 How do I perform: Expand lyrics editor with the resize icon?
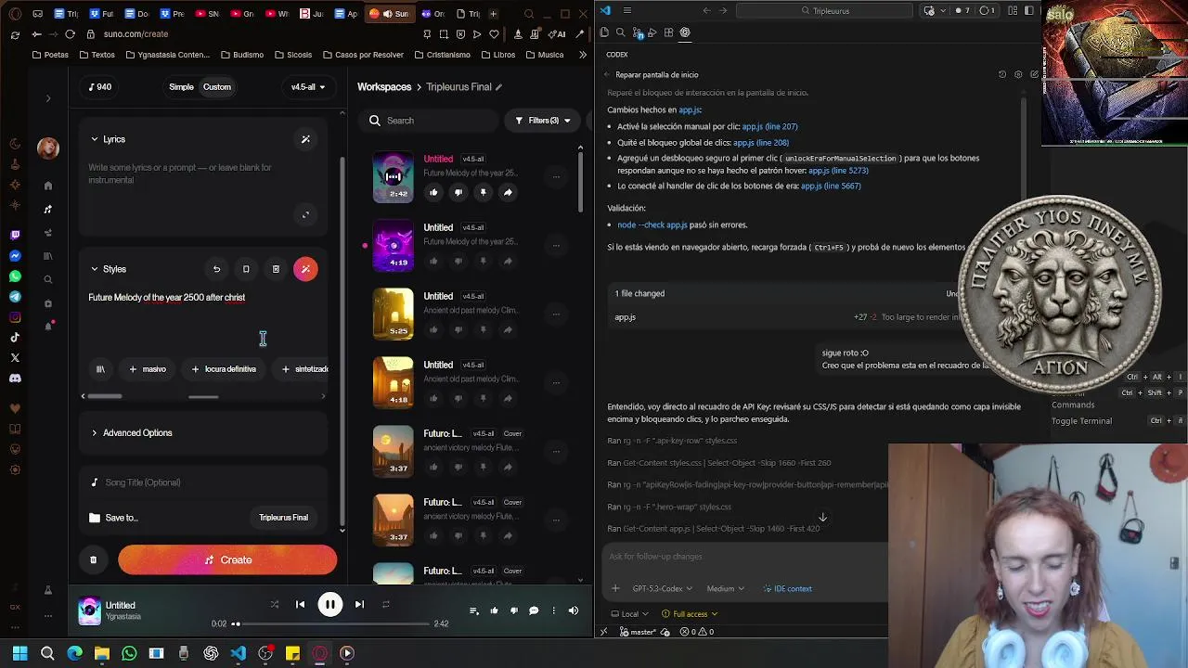(305, 215)
